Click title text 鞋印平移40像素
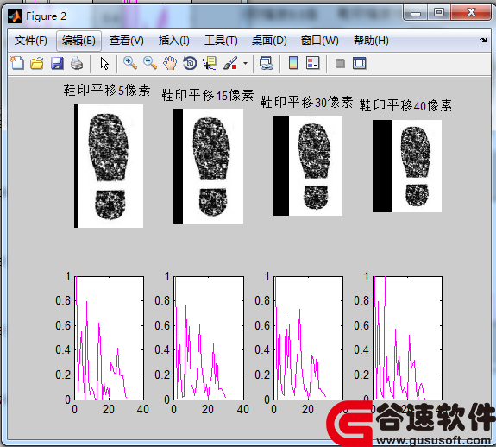 tap(405, 105)
